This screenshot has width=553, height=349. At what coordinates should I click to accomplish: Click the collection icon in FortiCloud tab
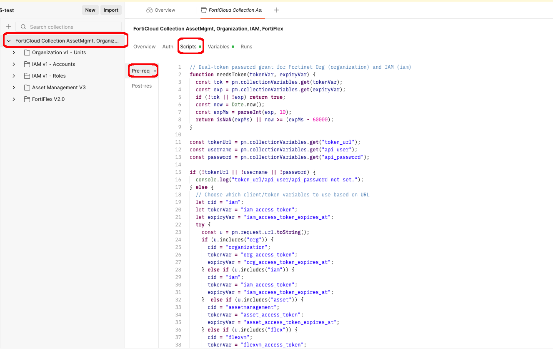204,10
